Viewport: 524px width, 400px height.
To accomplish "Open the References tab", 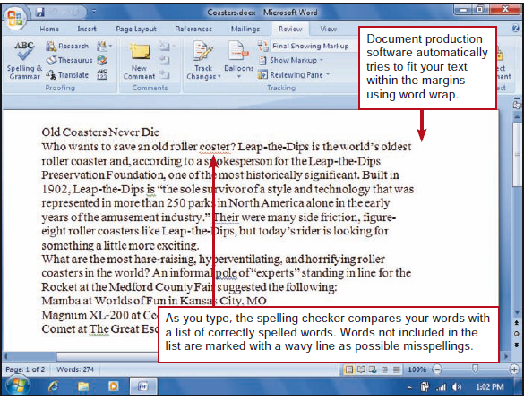I will coord(193,29).
